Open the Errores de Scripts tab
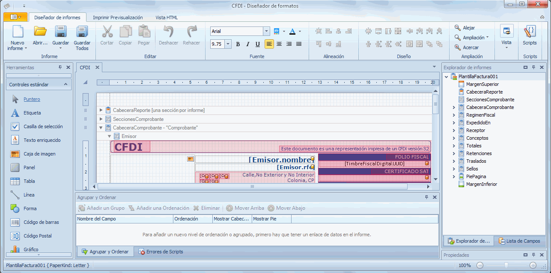This screenshot has width=551, height=273. 161,252
